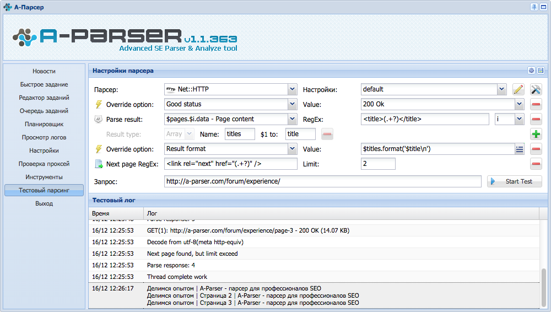Remove the Parse result RegEx row
Viewport: 551px width, 312px height.
(x=536, y=119)
